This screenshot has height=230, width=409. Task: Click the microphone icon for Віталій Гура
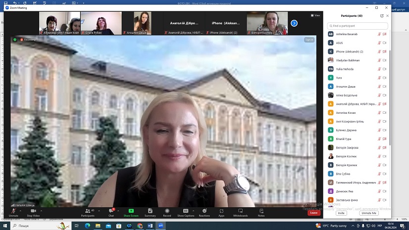click(379, 139)
